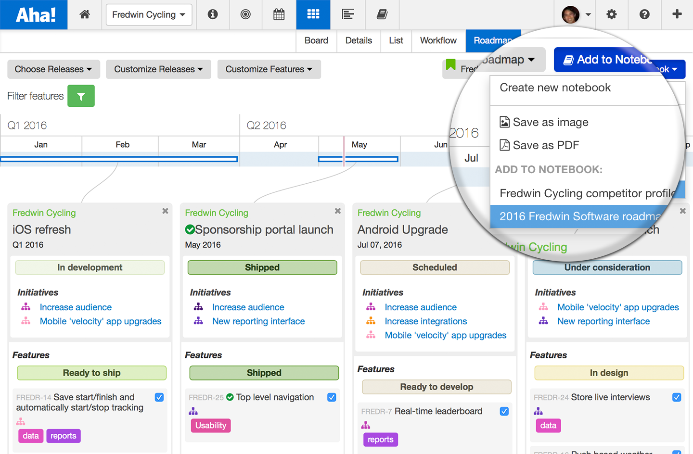Click the Save as PDF icon
This screenshot has width=693, height=454.
click(504, 145)
